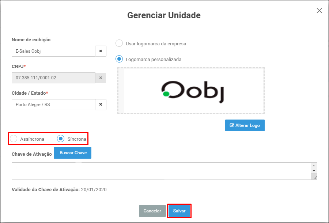Focus the Cidade / Estado input
The height and width of the screenshot is (223, 329).
(x=53, y=105)
